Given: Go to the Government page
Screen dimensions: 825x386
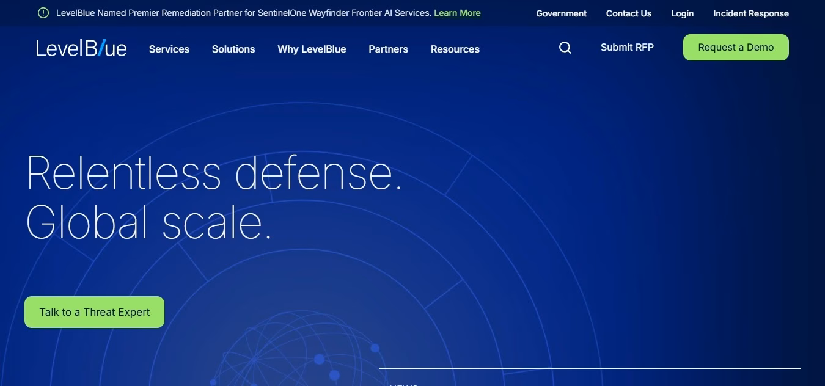Looking at the screenshot, I should click(561, 13).
